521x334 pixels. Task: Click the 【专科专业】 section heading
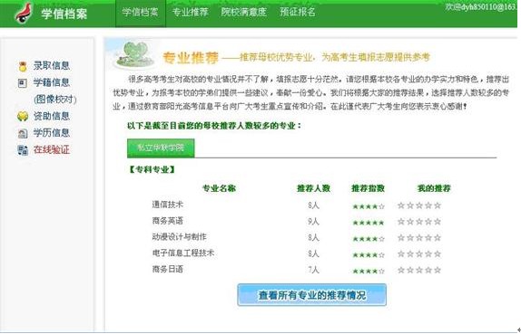pyautogui.click(x=152, y=169)
